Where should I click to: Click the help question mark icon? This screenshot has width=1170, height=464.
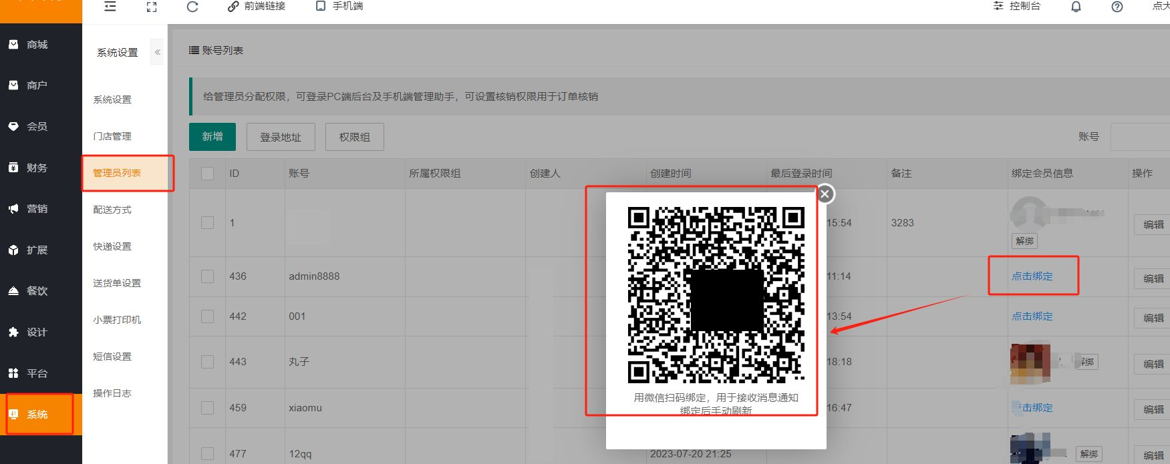pos(1117,7)
